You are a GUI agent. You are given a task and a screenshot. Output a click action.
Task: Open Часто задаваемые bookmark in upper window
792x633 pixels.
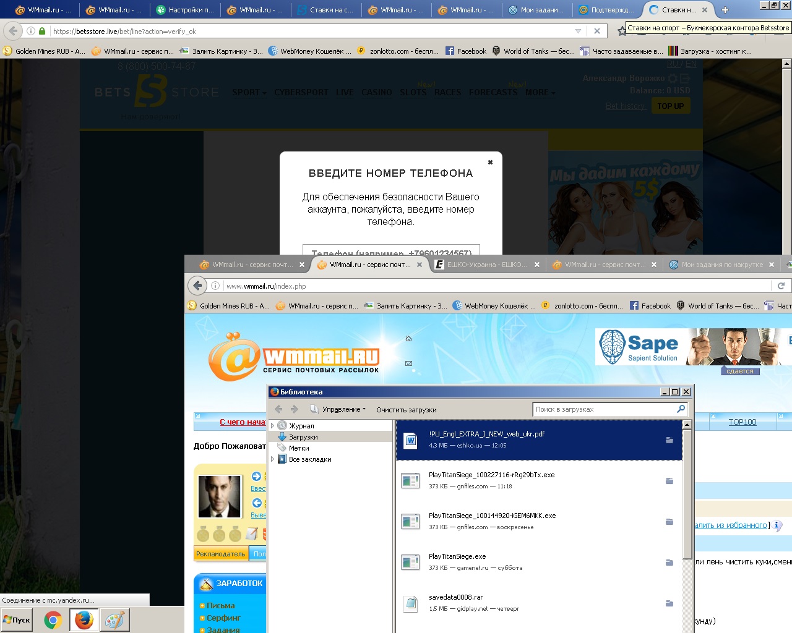coord(621,51)
